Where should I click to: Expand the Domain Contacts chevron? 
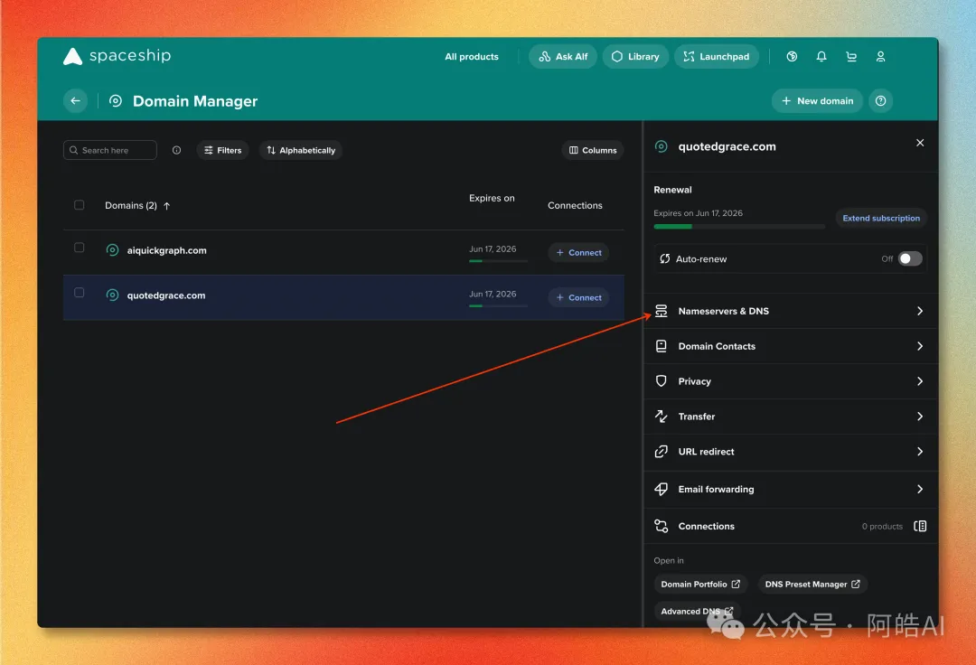click(x=920, y=346)
